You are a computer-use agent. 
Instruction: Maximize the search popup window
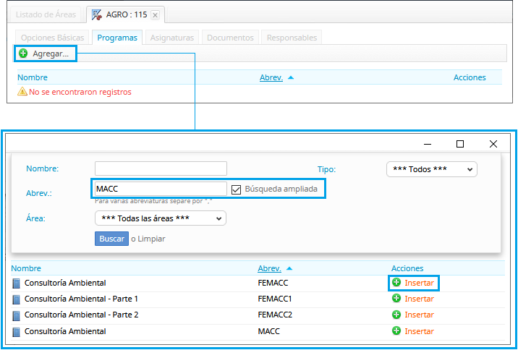pos(459,144)
